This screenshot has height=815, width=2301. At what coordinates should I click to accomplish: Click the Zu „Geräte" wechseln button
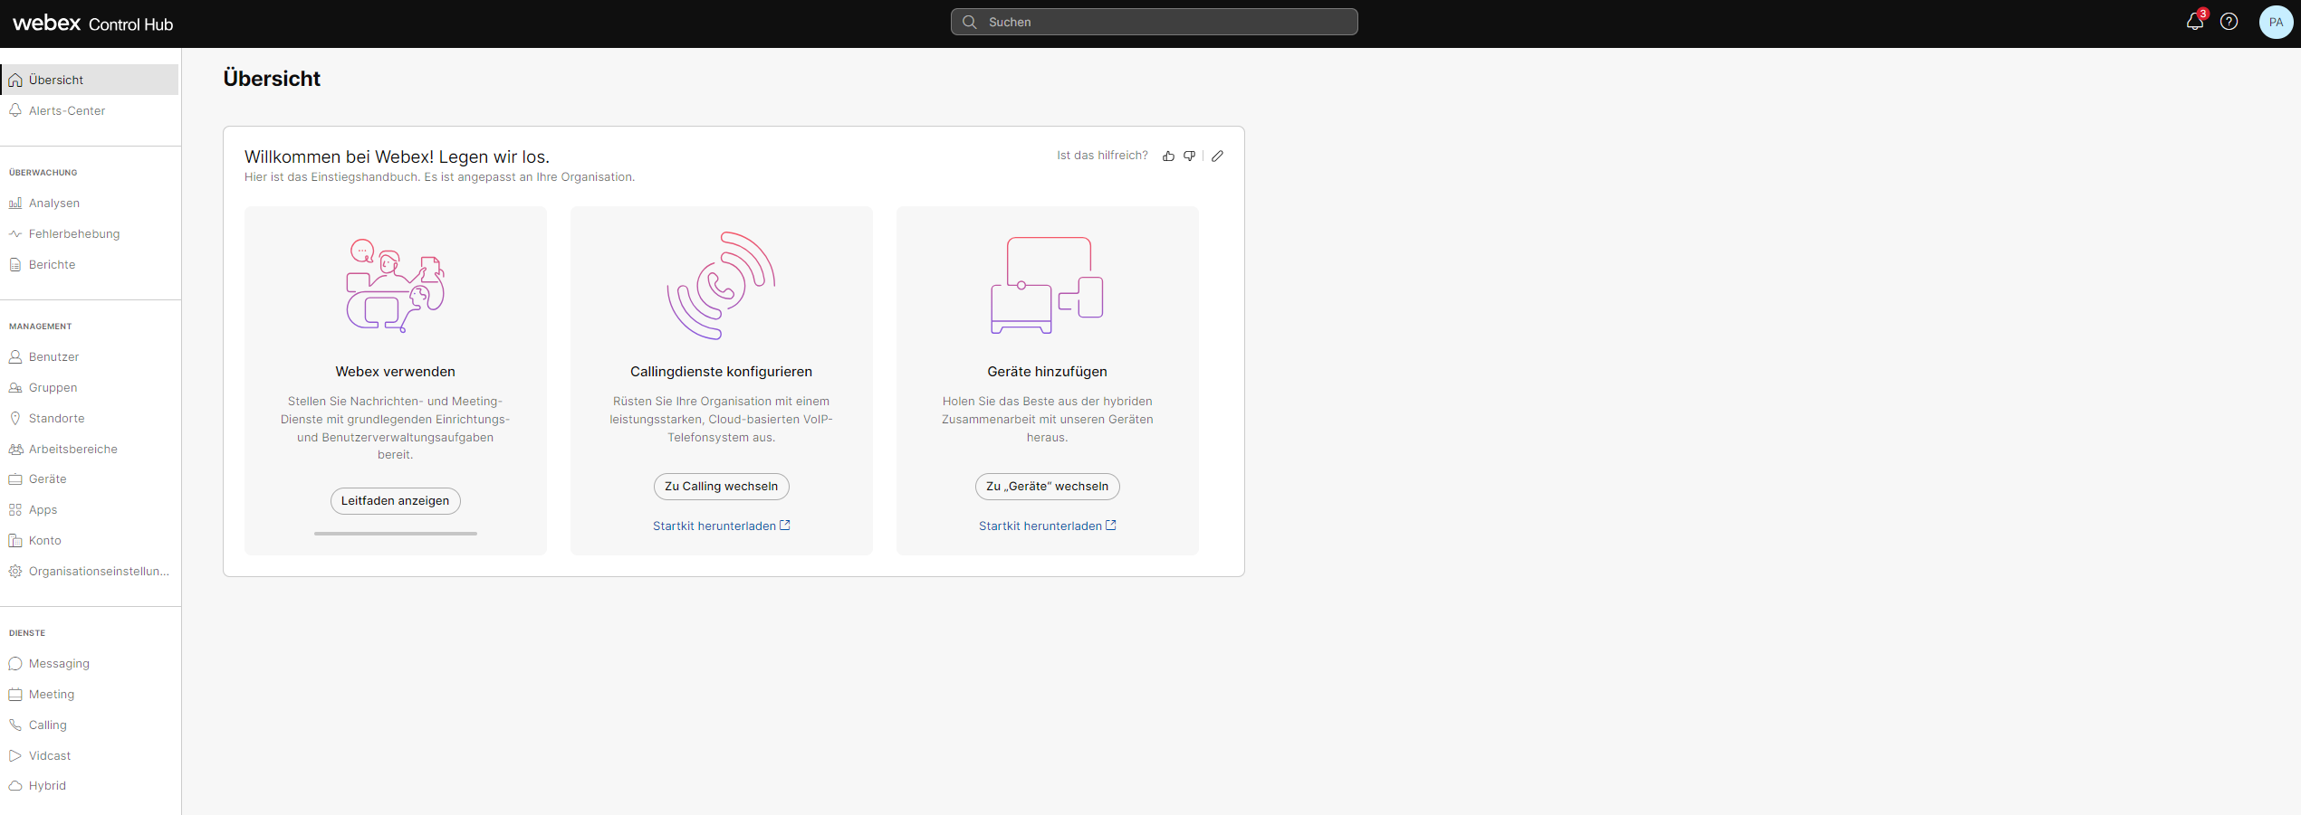pos(1048,487)
